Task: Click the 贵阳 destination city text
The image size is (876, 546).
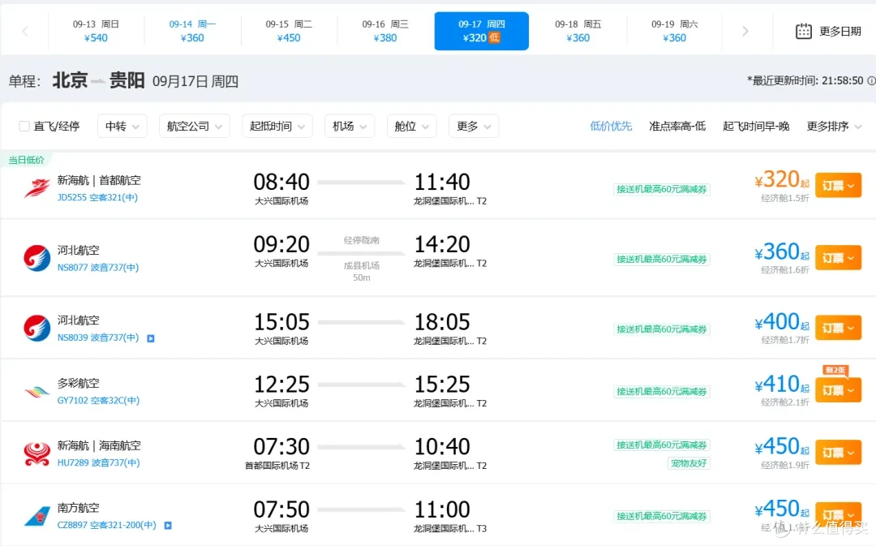Action: 127,80
